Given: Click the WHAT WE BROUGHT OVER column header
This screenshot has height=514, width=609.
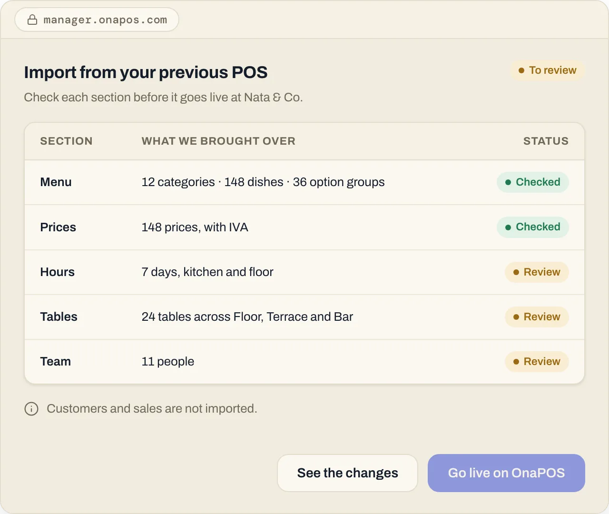Looking at the screenshot, I should 218,141.
